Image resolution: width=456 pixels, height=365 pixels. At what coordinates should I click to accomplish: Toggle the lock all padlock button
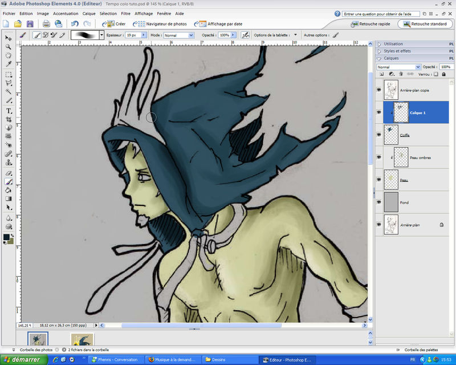pos(443,74)
